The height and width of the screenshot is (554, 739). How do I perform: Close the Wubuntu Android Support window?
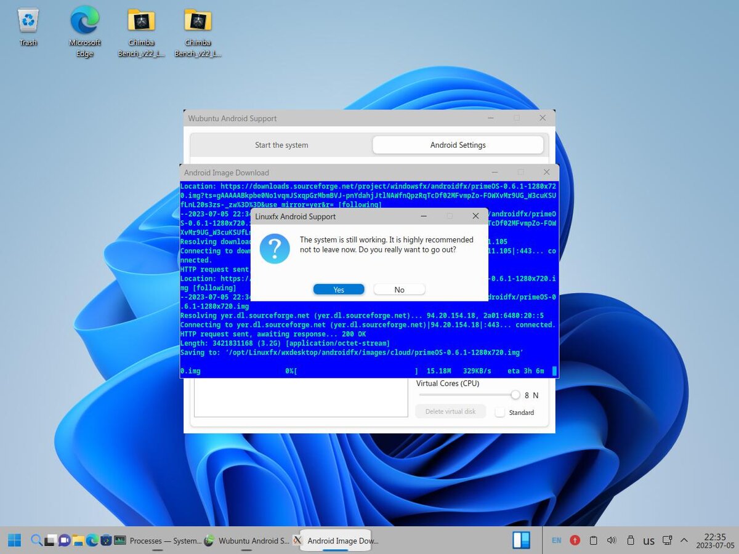point(543,118)
